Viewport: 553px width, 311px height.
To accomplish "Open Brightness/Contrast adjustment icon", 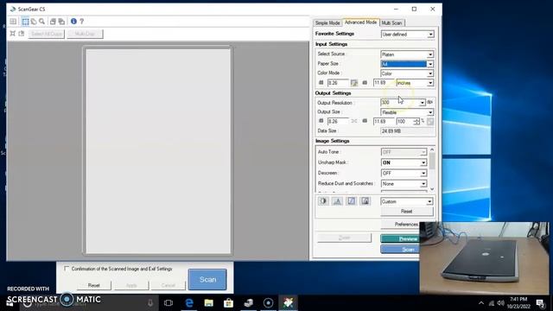I will coord(323,201).
